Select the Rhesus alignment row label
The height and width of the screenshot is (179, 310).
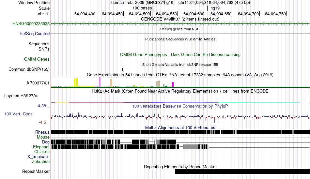tap(42, 132)
